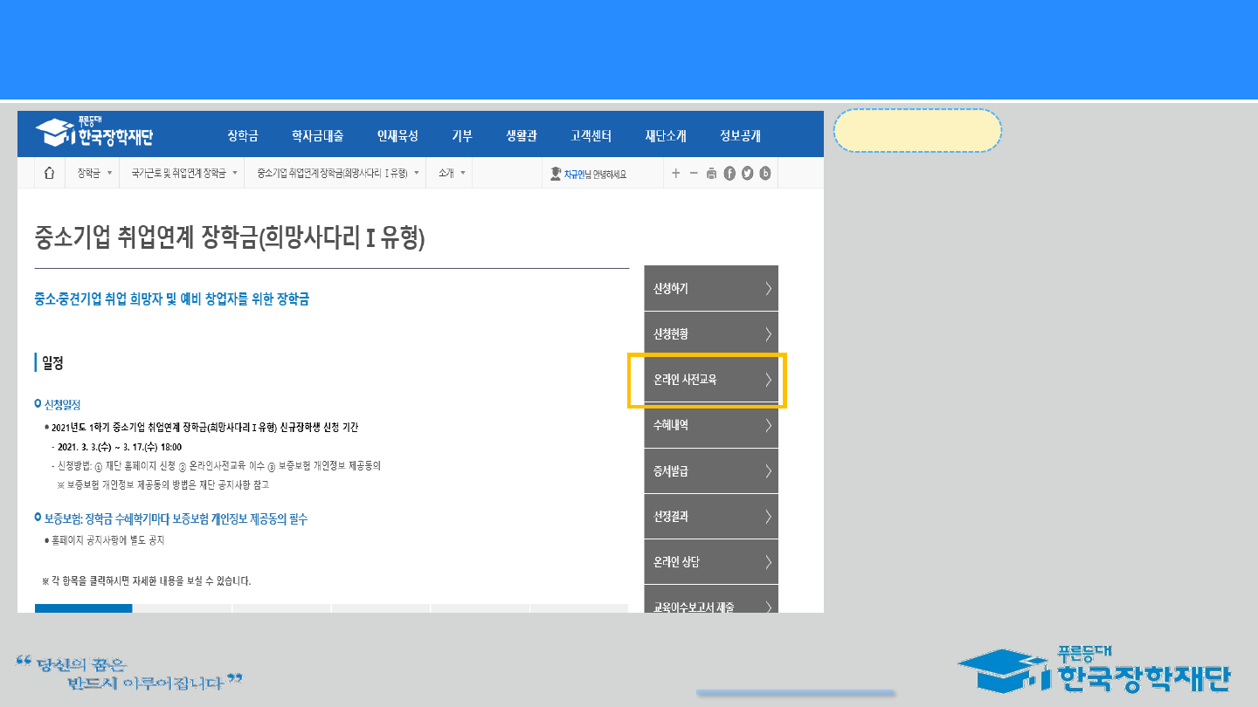
Task: Open the 중소기업 취업연계 장학금 breadcrumb dropdown
Action: (338, 174)
